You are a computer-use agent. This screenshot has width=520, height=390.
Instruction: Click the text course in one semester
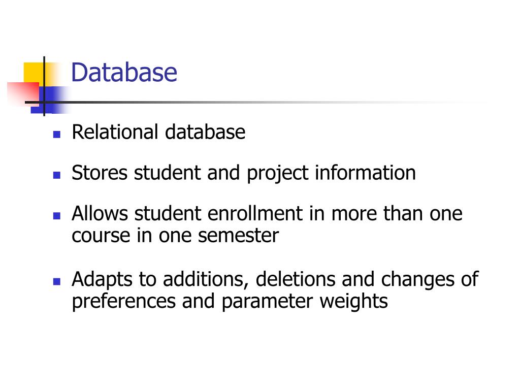pyautogui.click(x=175, y=236)
